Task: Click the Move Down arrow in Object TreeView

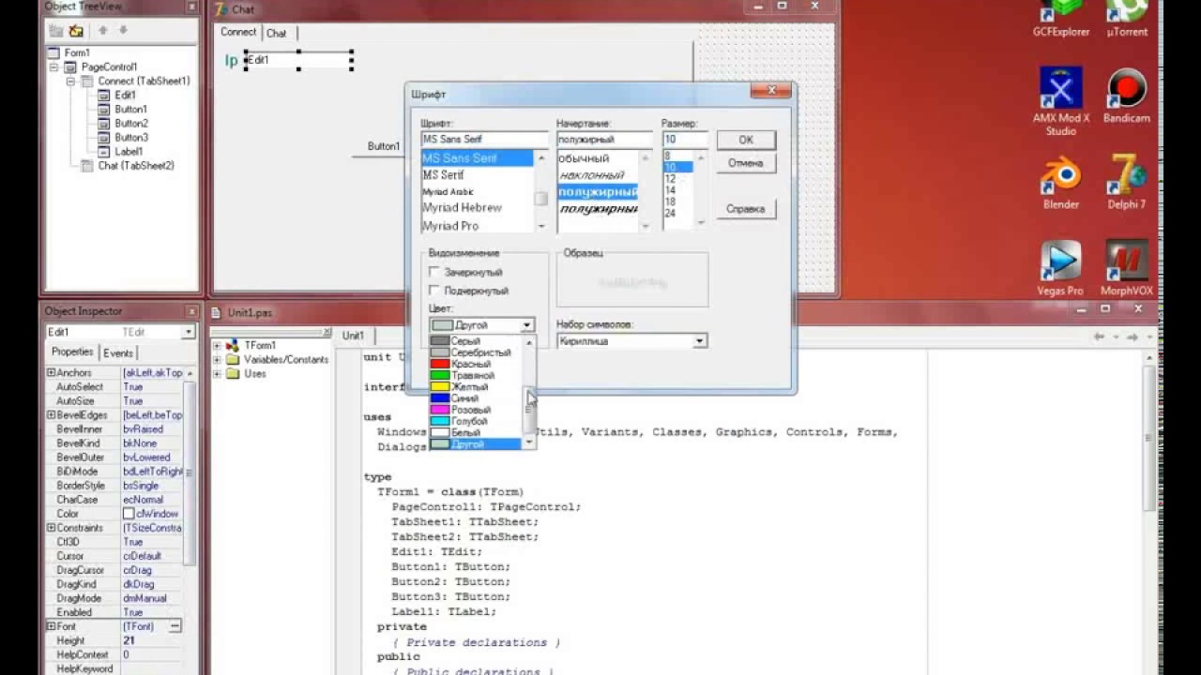Action: pos(122,31)
